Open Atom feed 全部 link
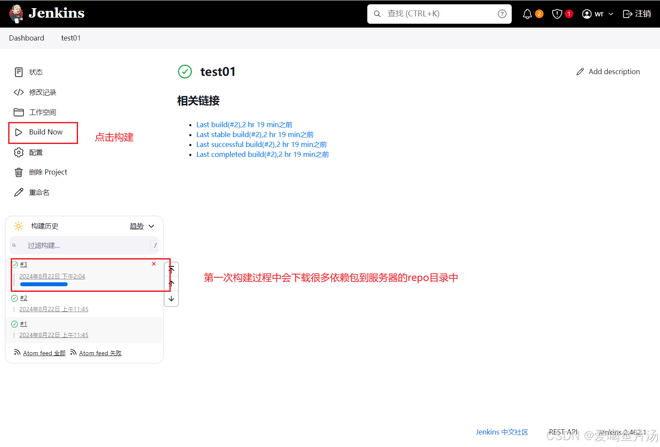 tap(44, 353)
